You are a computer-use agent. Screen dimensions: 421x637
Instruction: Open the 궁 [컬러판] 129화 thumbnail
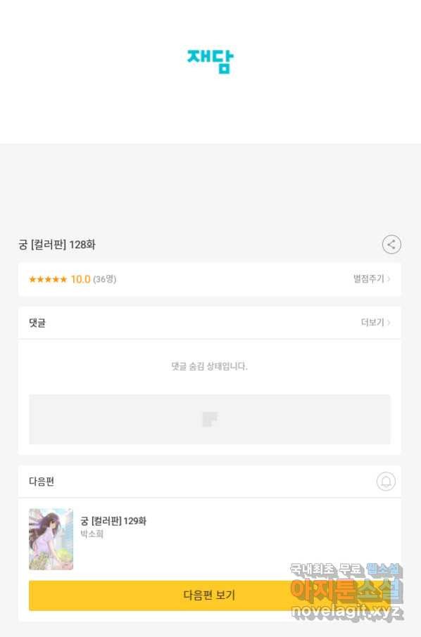point(51,539)
